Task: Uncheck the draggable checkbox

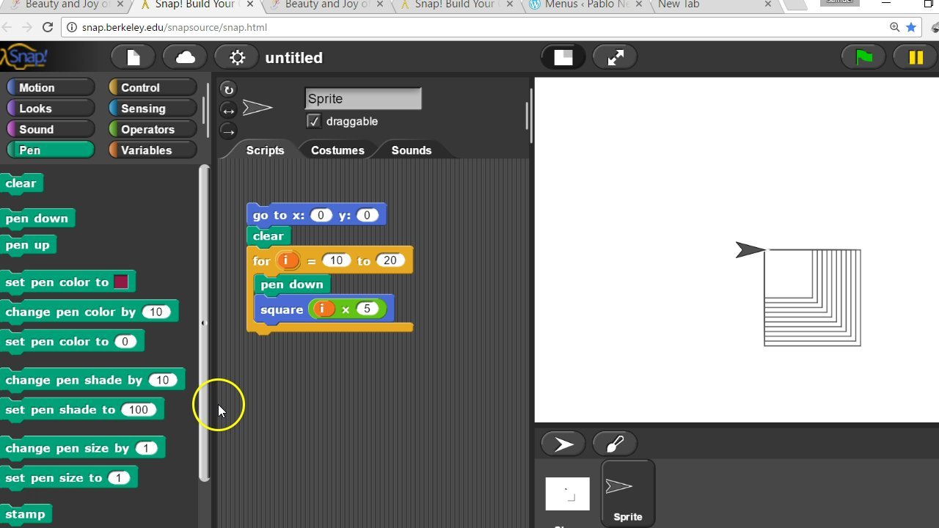Action: pos(314,121)
